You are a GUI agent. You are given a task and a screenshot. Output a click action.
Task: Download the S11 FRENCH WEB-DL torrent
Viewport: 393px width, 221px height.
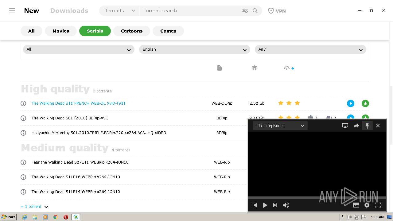click(365, 103)
